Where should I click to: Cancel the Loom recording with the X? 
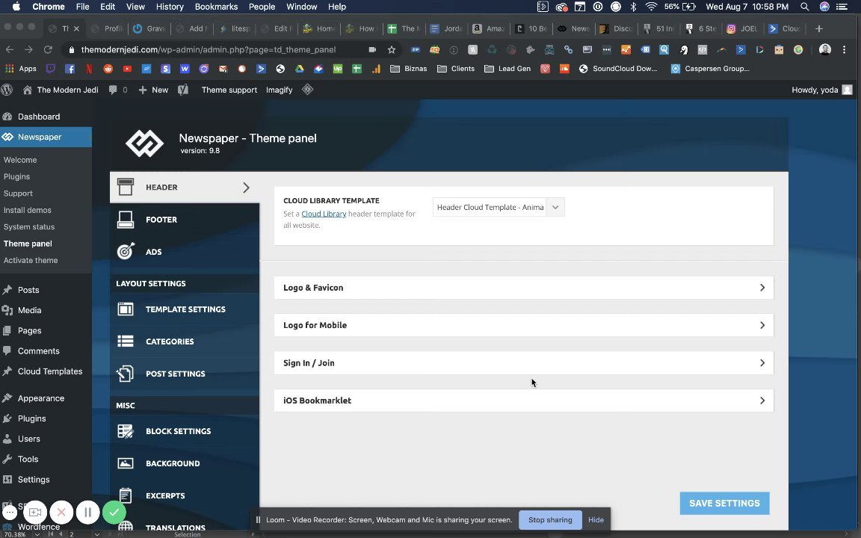pyautogui.click(x=61, y=513)
